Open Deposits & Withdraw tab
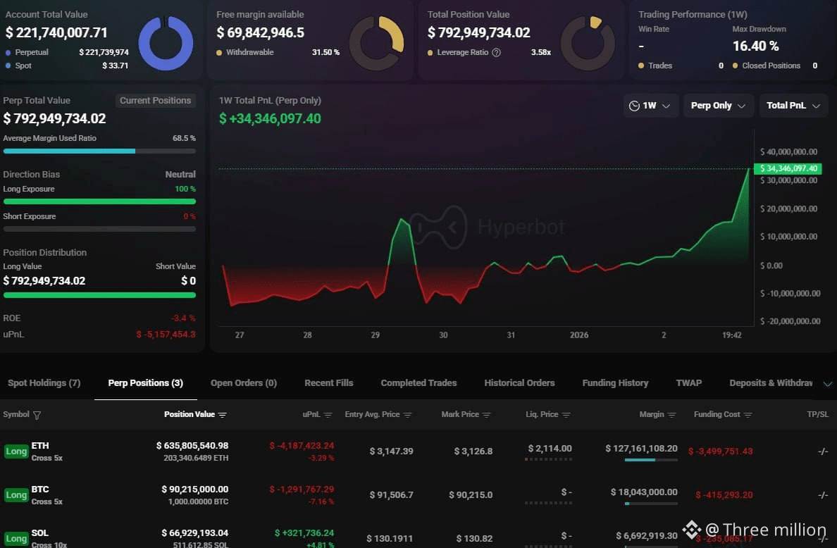The height and width of the screenshot is (548, 837). [x=771, y=383]
